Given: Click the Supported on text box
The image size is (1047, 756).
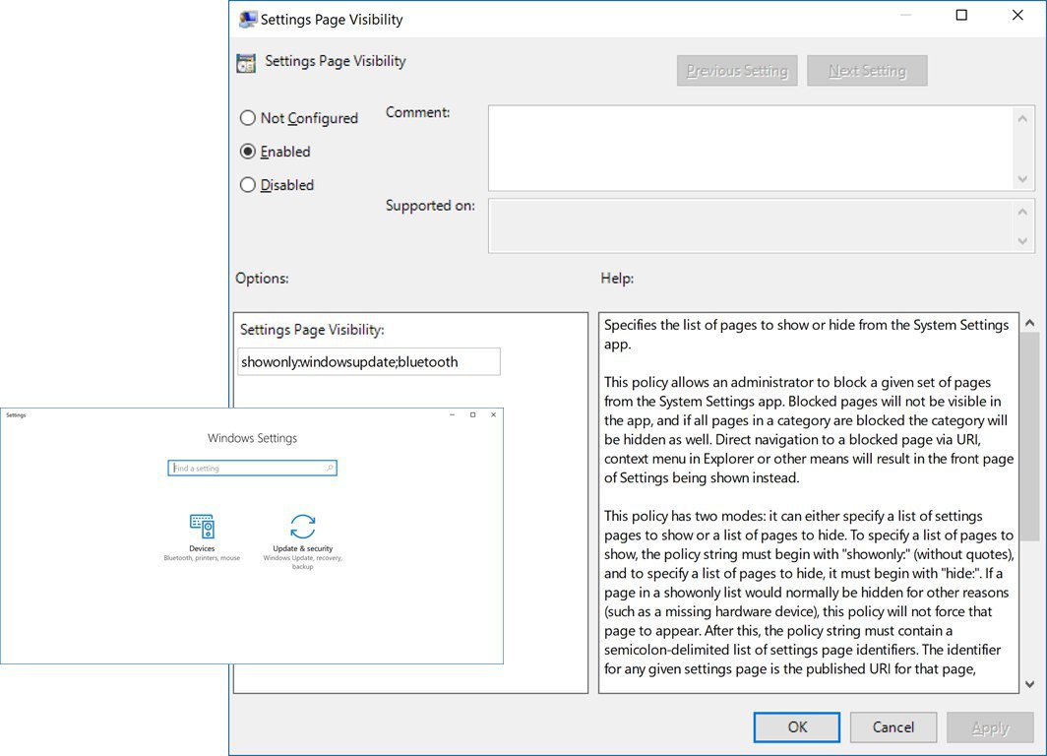Looking at the screenshot, I should point(751,225).
